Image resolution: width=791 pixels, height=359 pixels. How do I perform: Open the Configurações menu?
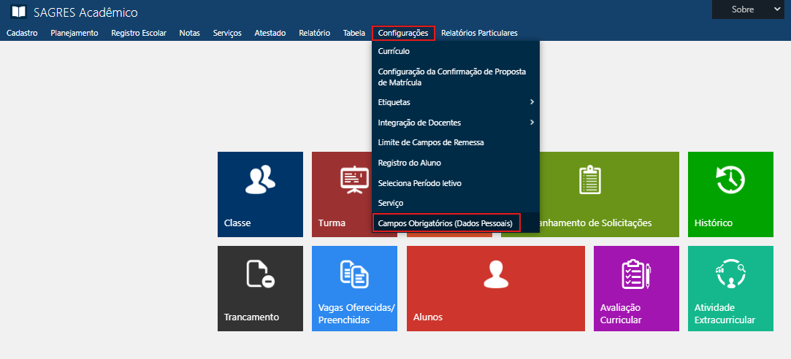403,33
